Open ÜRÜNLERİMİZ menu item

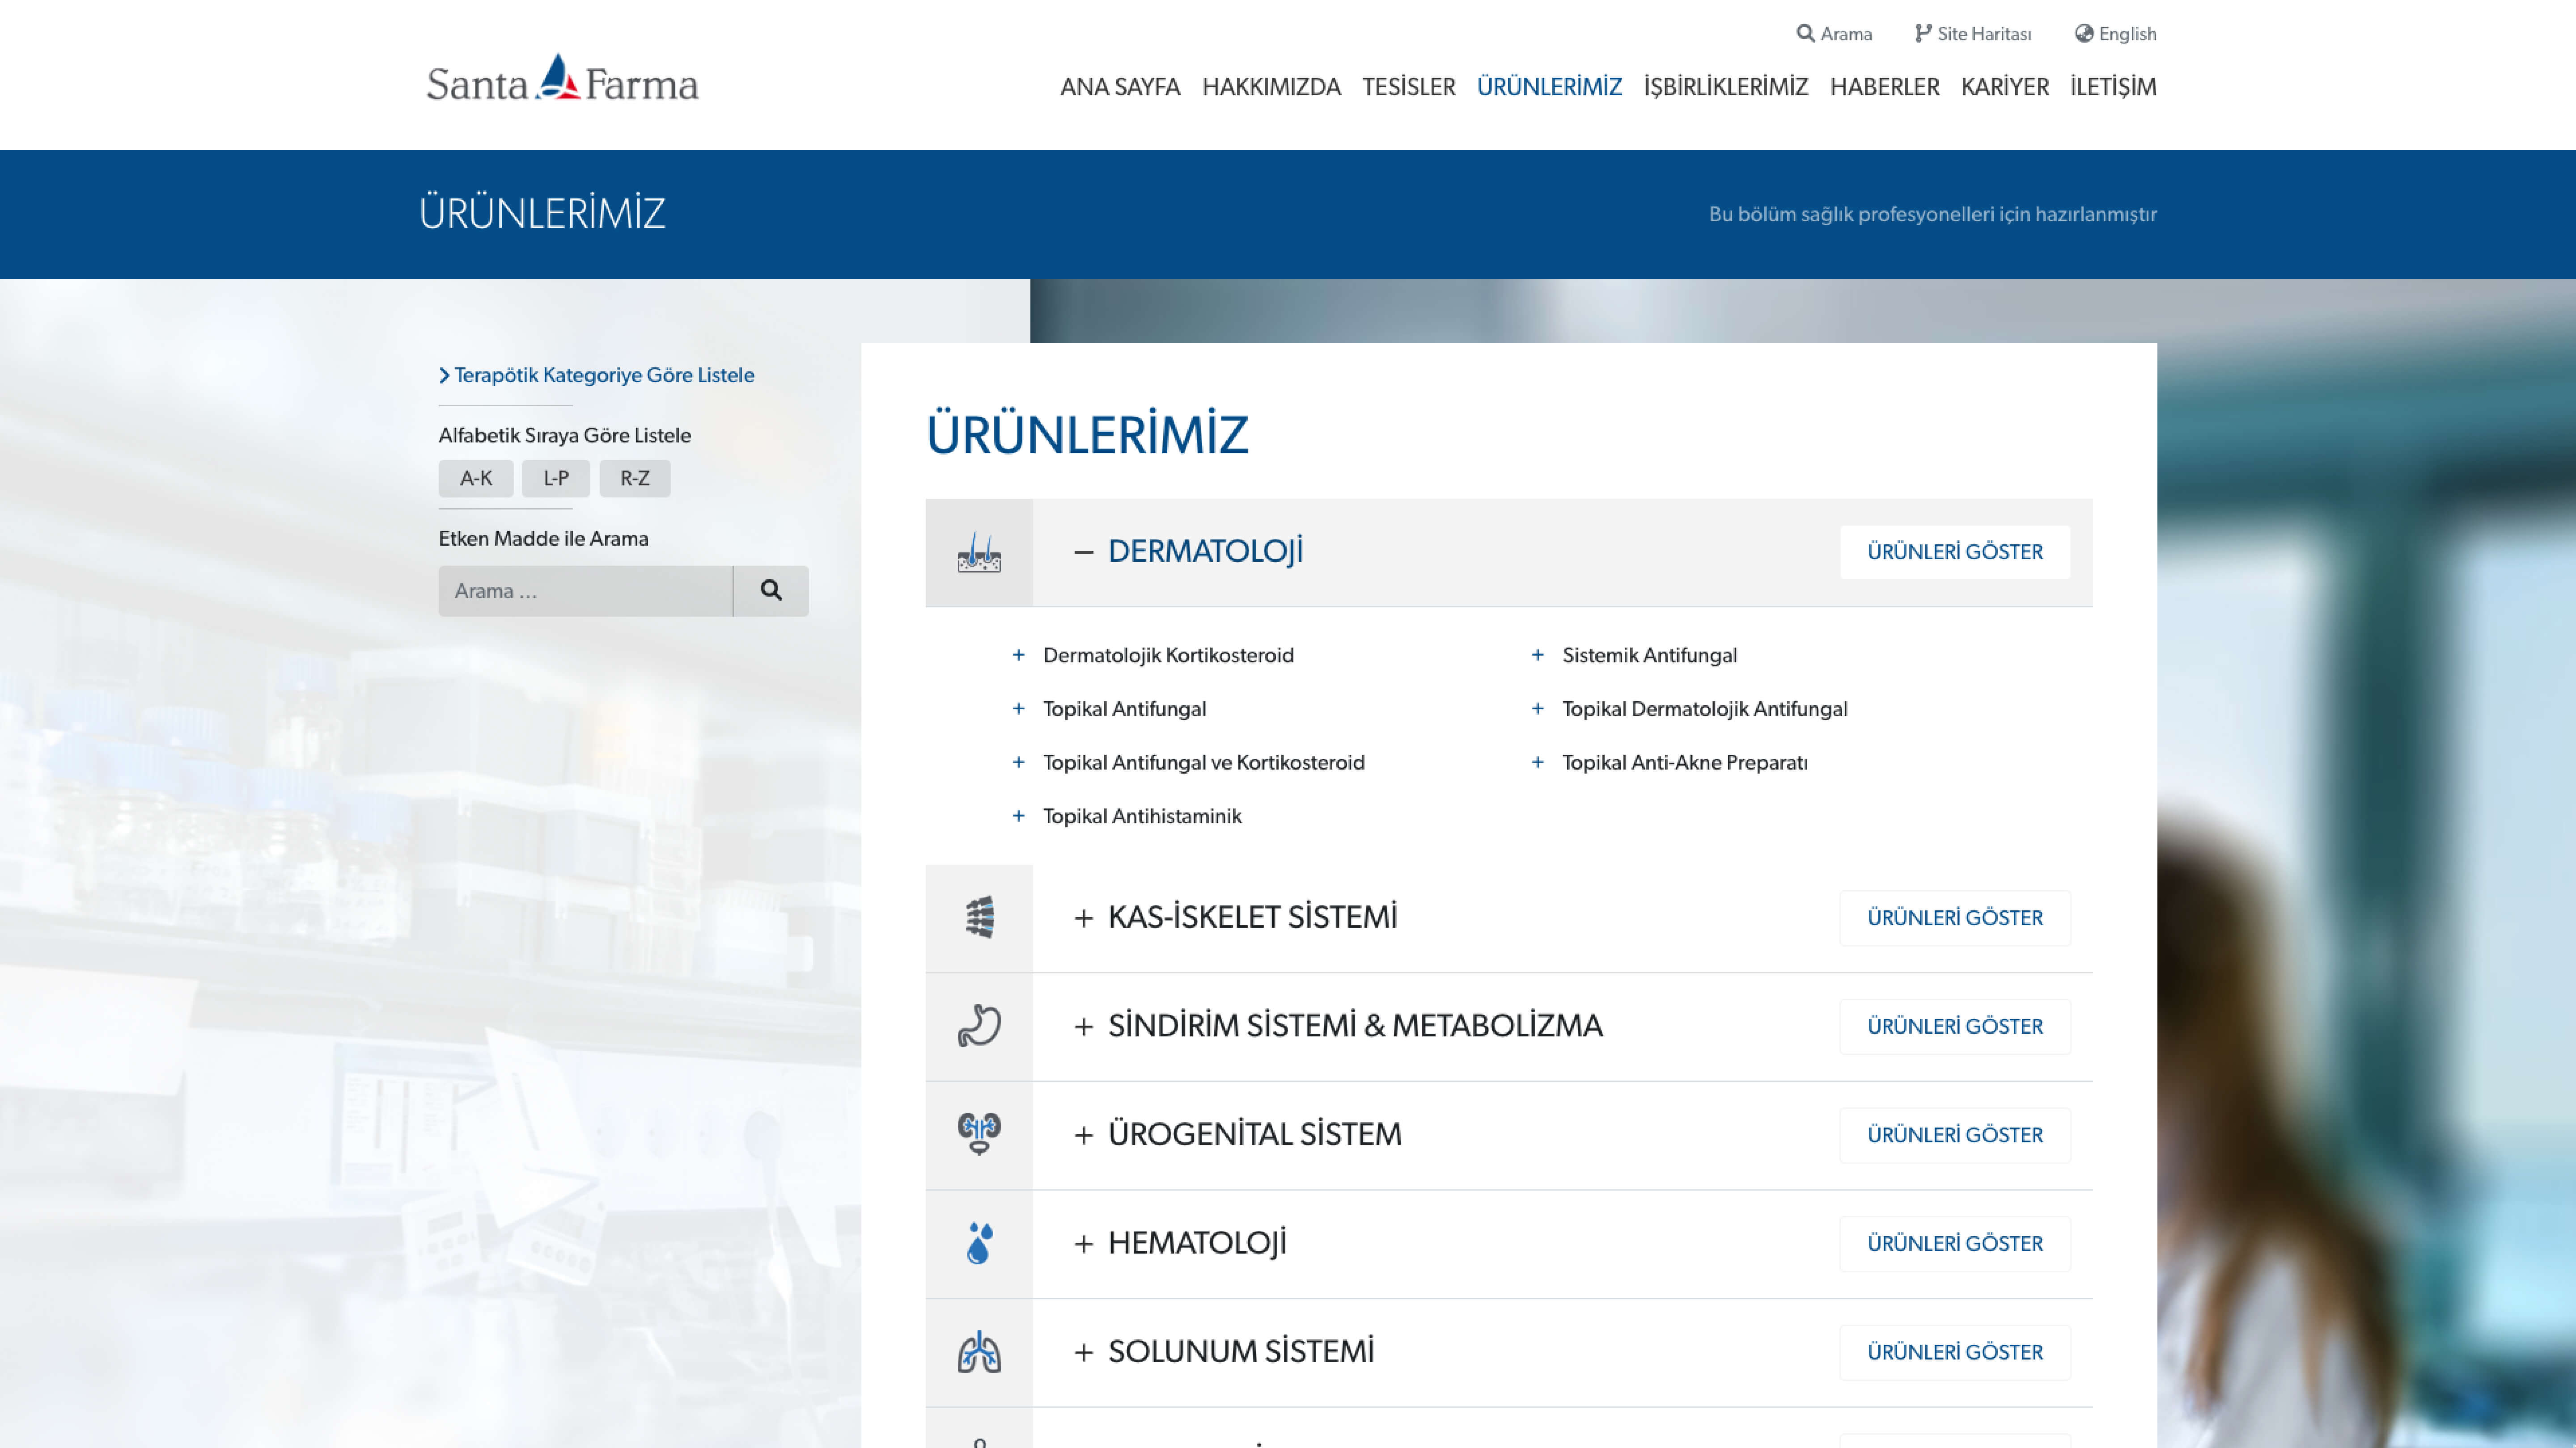pyautogui.click(x=1549, y=87)
